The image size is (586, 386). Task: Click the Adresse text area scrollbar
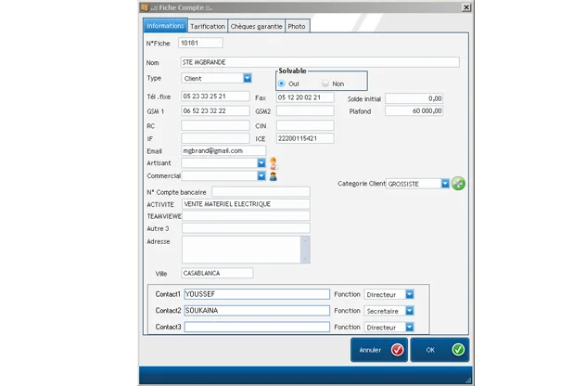(x=306, y=249)
